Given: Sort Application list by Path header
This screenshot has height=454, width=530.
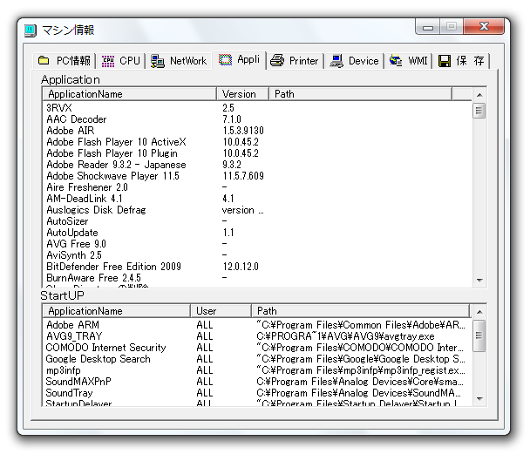Looking at the screenshot, I should coord(361,94).
